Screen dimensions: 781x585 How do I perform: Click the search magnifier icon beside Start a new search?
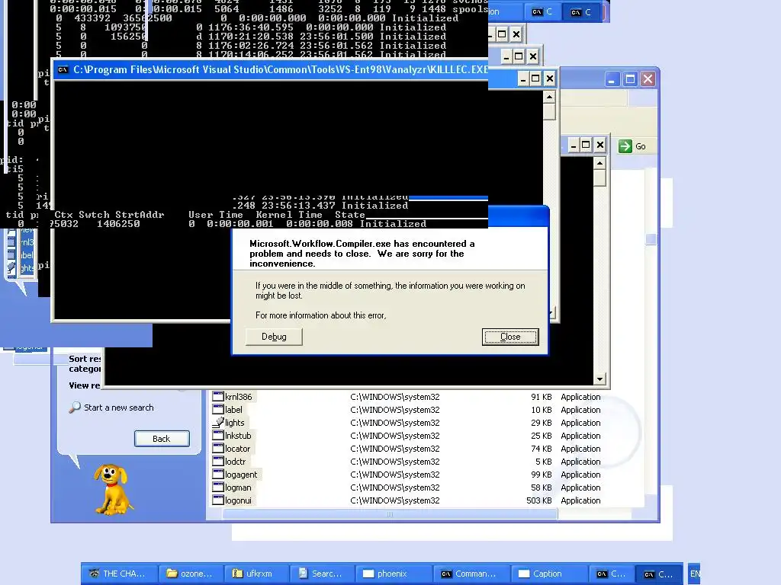pos(75,408)
